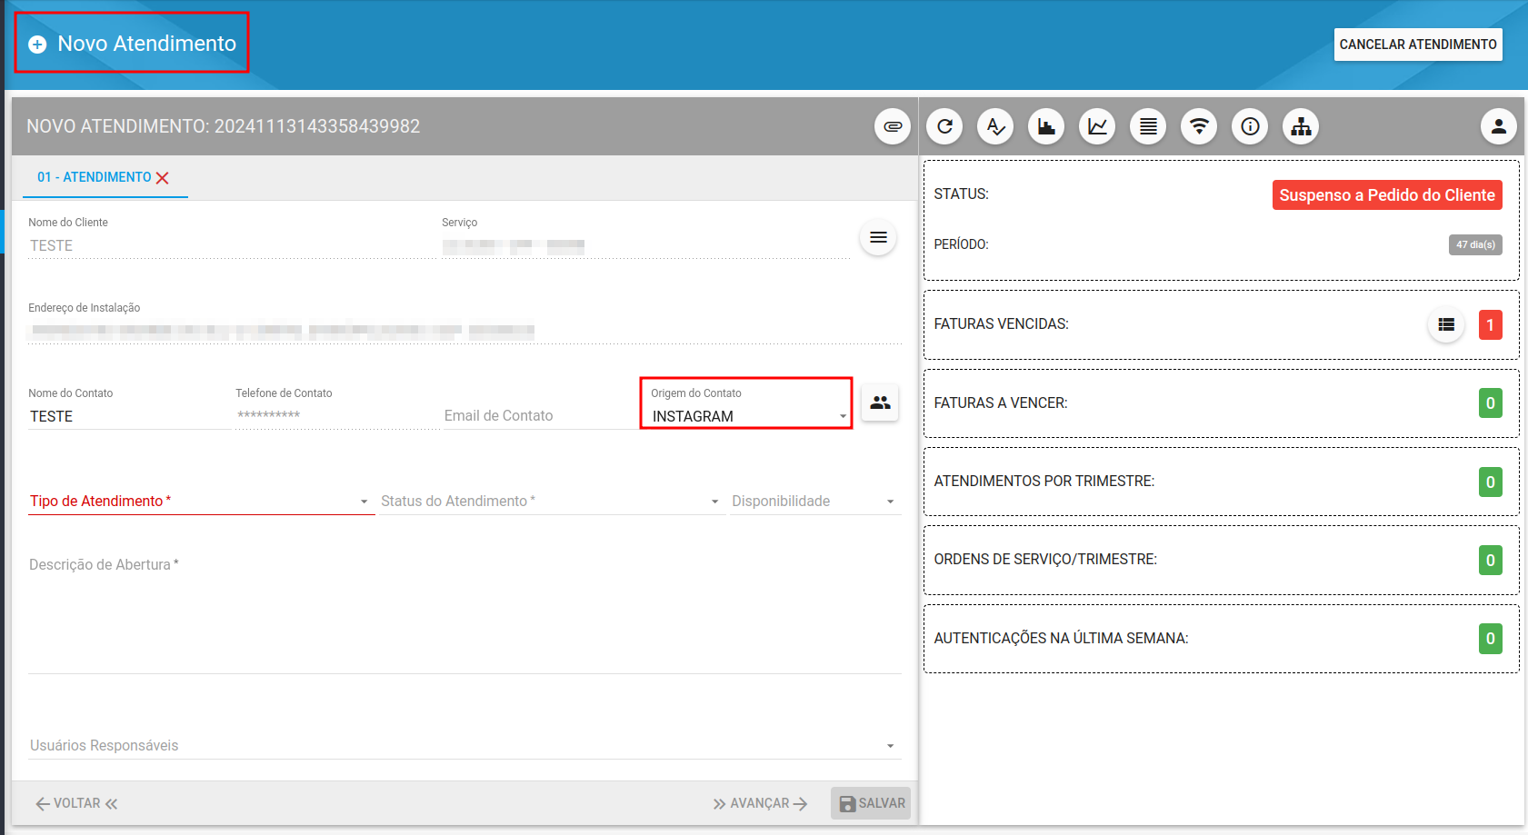Click the user profile icon

click(x=1498, y=126)
